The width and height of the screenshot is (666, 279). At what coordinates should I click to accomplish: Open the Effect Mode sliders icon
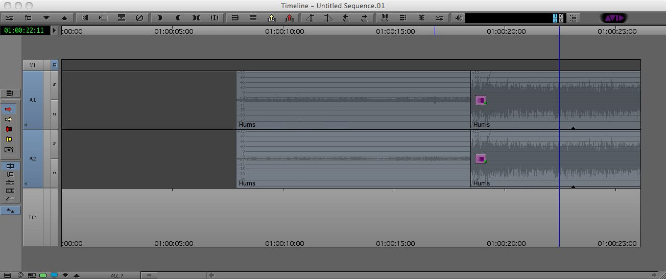point(9,18)
